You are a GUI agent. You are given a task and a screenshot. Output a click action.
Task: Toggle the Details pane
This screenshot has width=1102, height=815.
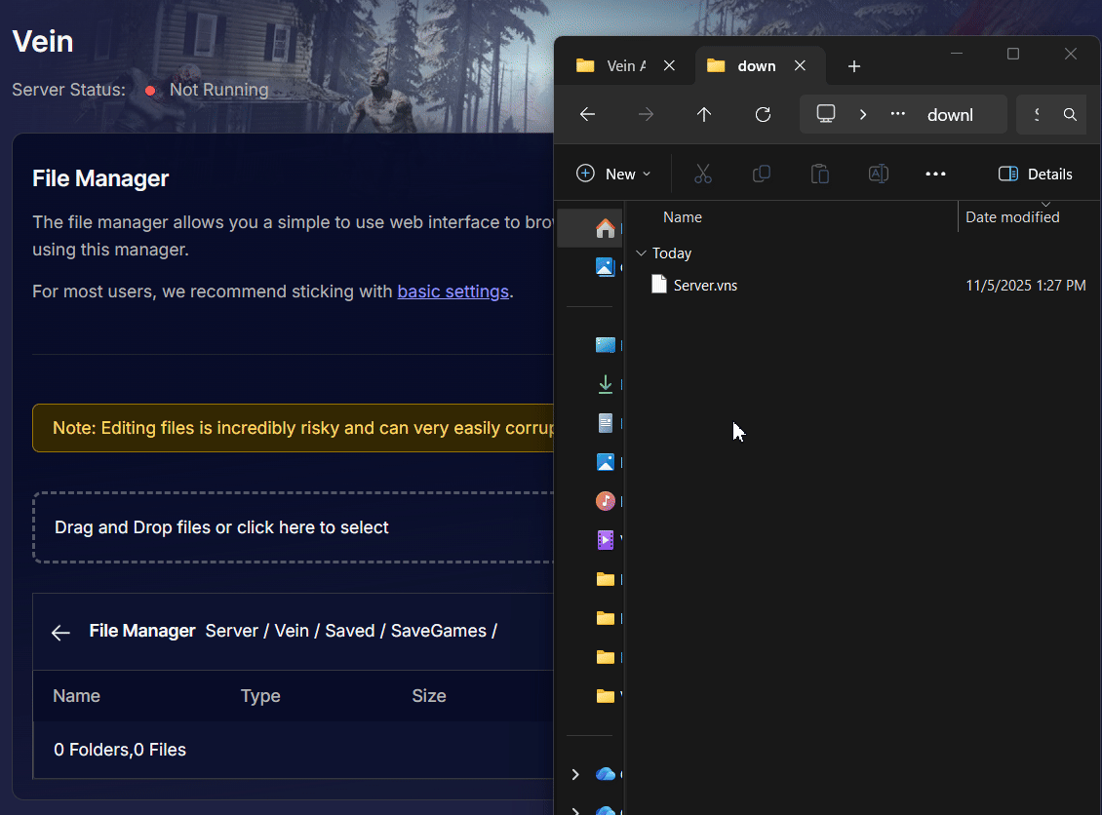pos(1035,174)
